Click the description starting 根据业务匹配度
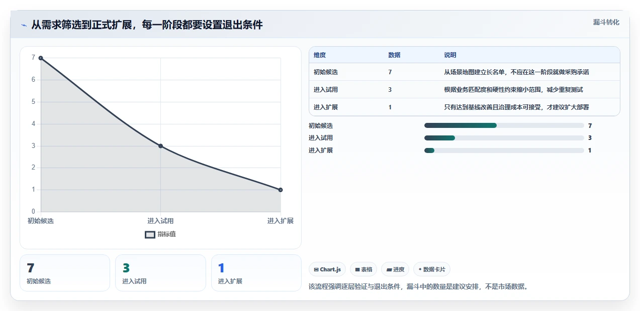The image size is (640, 311). 513,90
